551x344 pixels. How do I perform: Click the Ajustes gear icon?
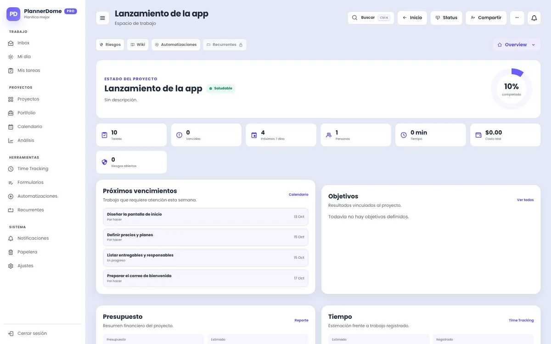coord(11,266)
